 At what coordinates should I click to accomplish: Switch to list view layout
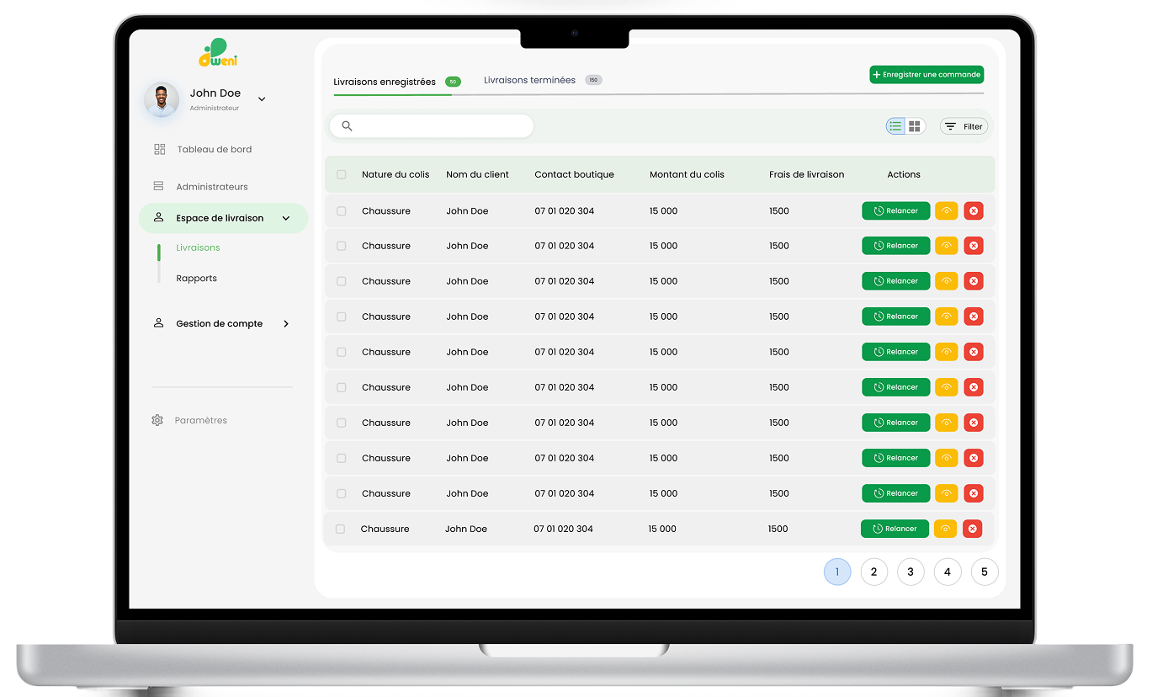[895, 126]
